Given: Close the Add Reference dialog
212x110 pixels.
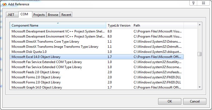Looking at the screenshot, I should pyautogui.click(x=204, y=3).
